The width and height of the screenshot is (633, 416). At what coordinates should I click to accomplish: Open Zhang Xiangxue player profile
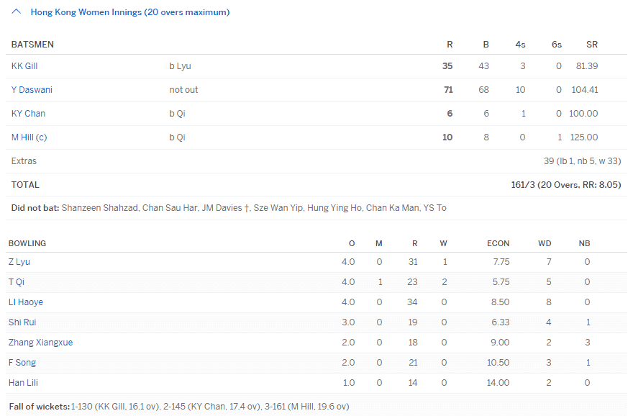[40, 343]
